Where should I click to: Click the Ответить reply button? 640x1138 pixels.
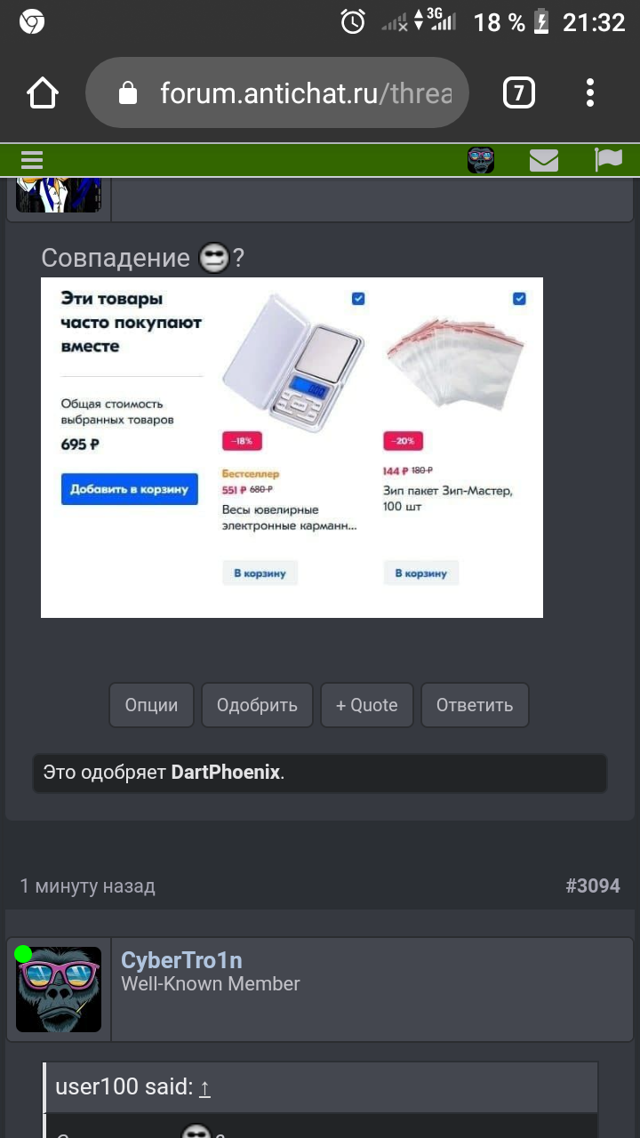pos(475,705)
